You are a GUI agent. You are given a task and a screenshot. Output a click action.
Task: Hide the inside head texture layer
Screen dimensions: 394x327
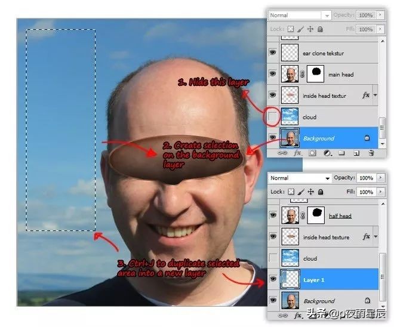273,236
